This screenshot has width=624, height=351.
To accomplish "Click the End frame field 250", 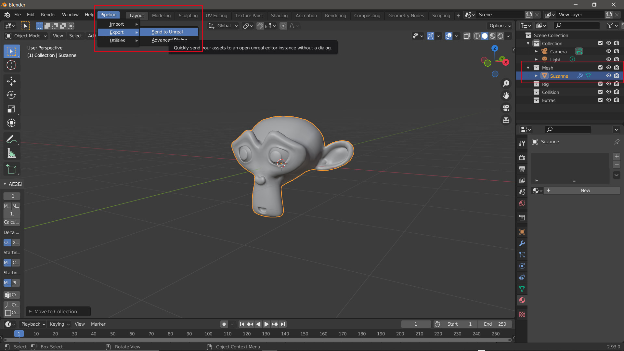I will 496,324.
